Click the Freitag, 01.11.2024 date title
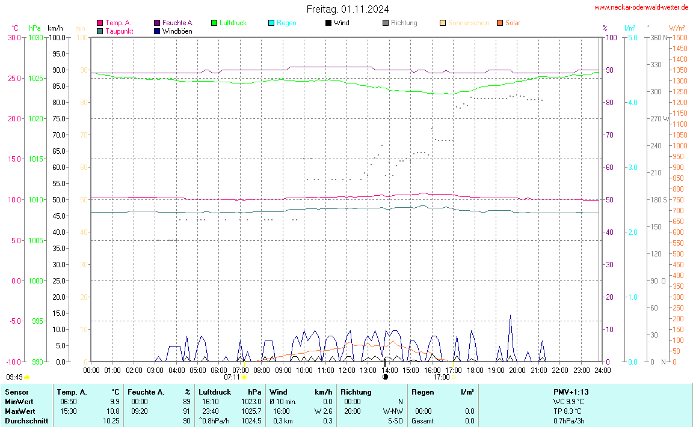Screen dimensions: 693x427 click(x=347, y=9)
